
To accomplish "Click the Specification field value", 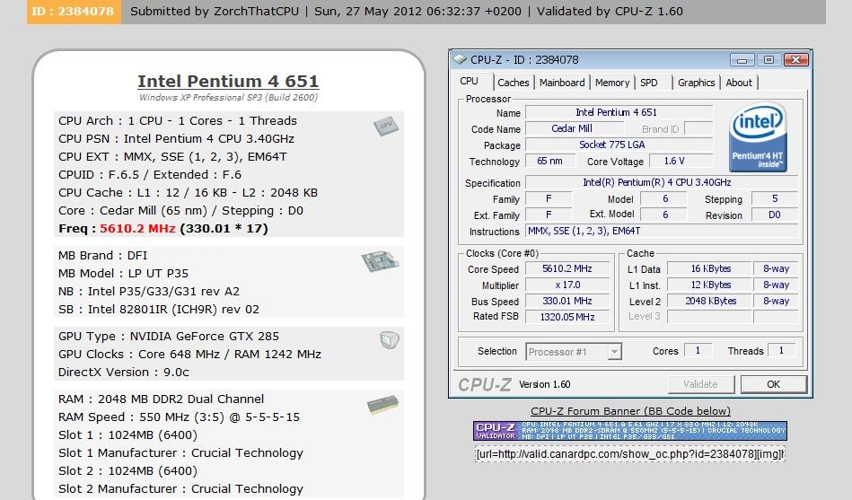I will (x=662, y=182).
